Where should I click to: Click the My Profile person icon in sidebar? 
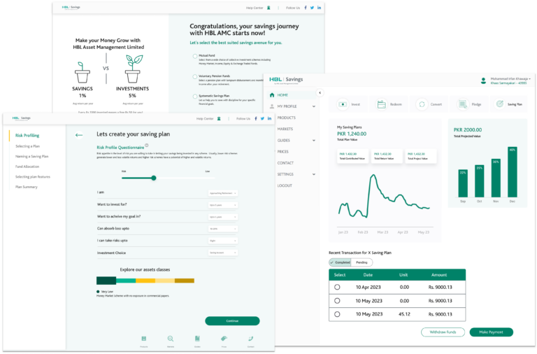[272, 106]
